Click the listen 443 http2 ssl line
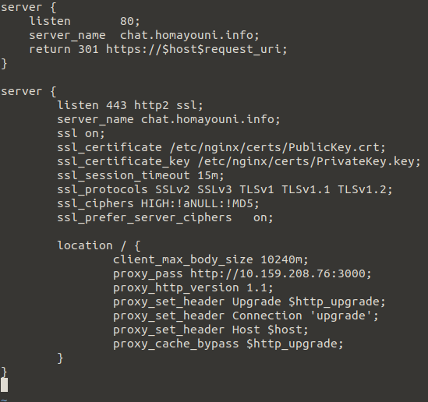The image size is (428, 402). click(x=130, y=105)
